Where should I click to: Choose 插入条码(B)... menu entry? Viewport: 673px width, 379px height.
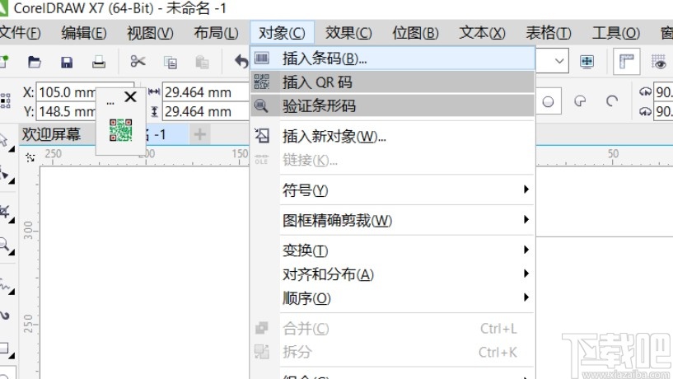point(392,58)
